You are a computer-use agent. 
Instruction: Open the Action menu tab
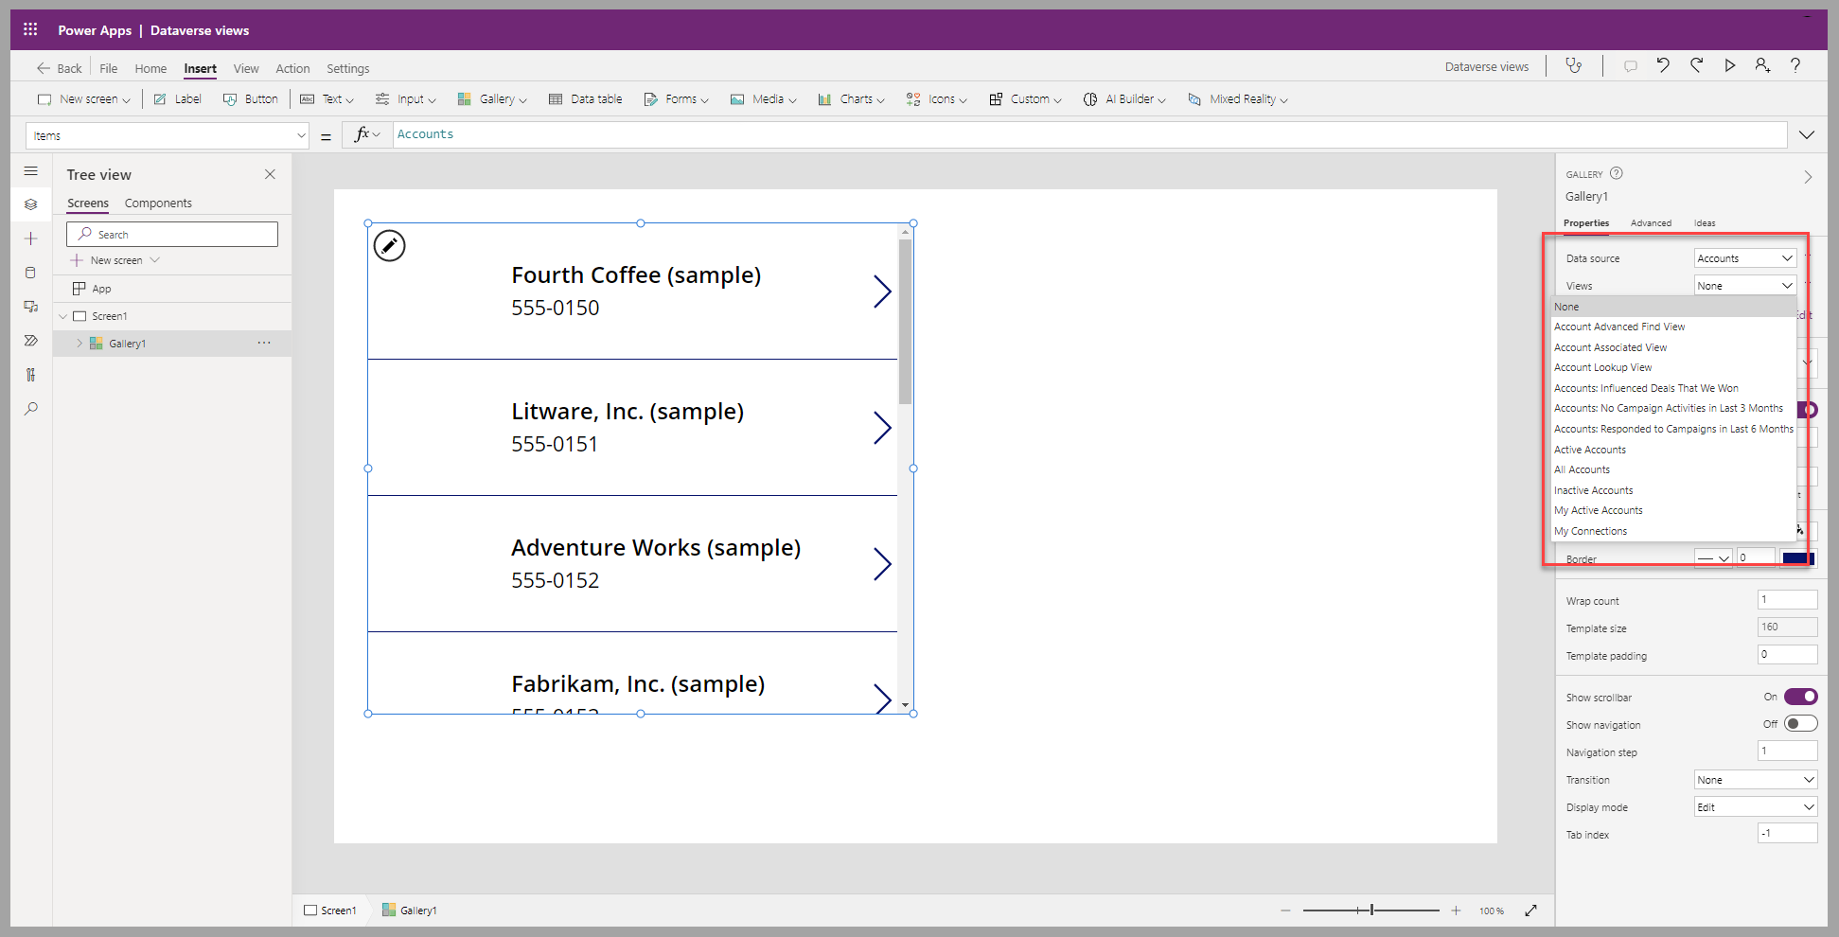pos(292,68)
